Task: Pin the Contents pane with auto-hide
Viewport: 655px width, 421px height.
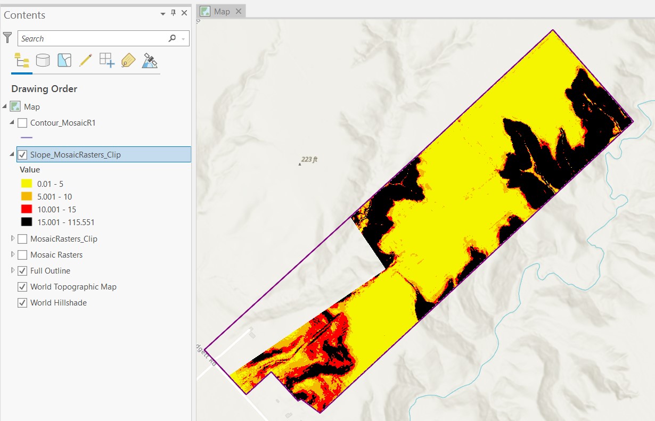Action: [173, 13]
